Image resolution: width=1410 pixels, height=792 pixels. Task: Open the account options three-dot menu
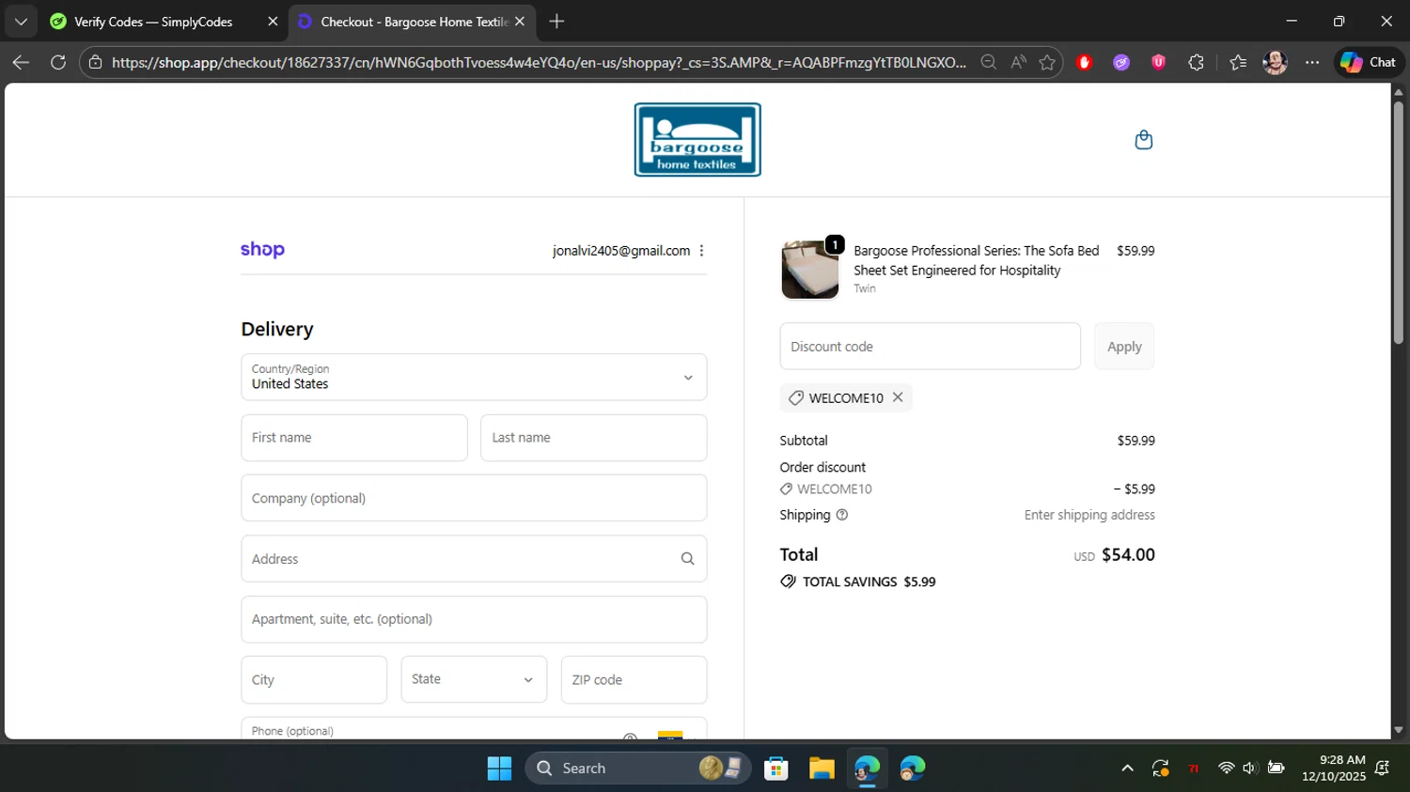click(x=701, y=251)
